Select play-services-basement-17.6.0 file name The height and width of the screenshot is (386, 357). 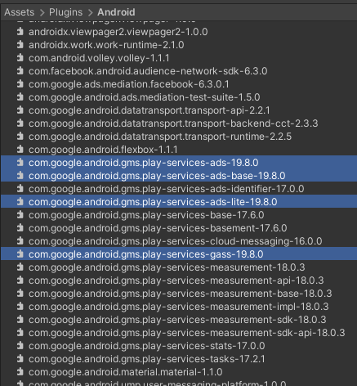pyautogui.click(x=158, y=228)
